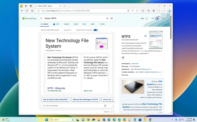
Task: Click the Wikipedia W icon
Action: [123, 57]
